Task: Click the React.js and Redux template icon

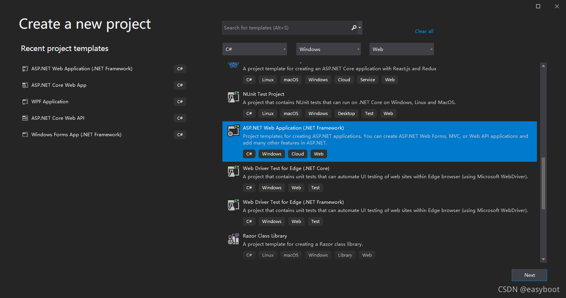Action: 233,65
